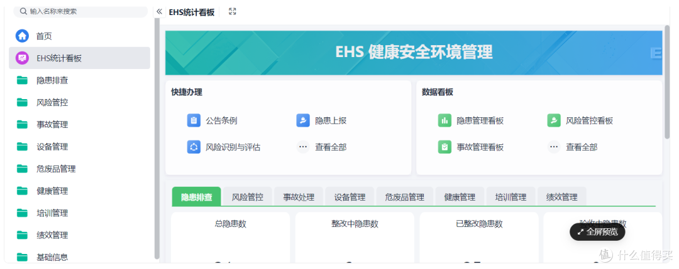Click the blue 隐患上报 icon
This screenshot has width=679, height=269.
303,120
